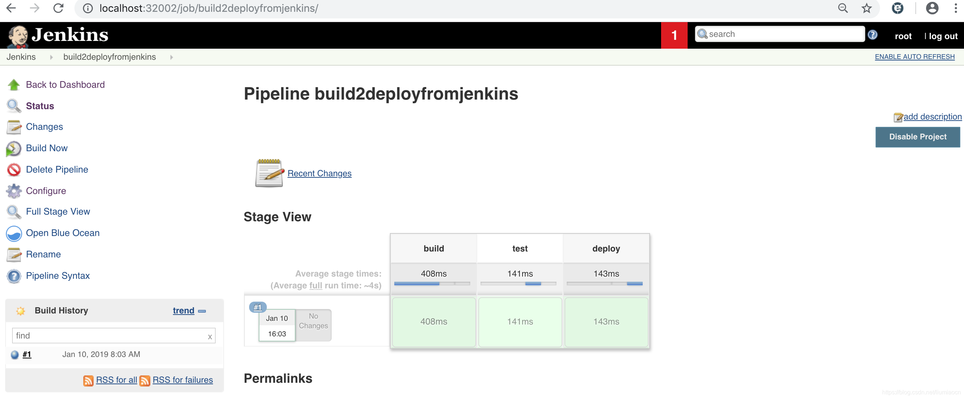Click the Full Stage View magnifier icon
The width and height of the screenshot is (964, 399).
point(14,212)
